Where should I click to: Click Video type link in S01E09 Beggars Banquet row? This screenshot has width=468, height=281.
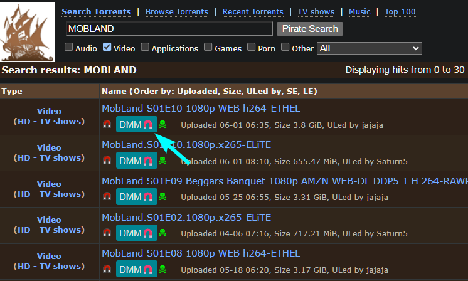click(49, 184)
